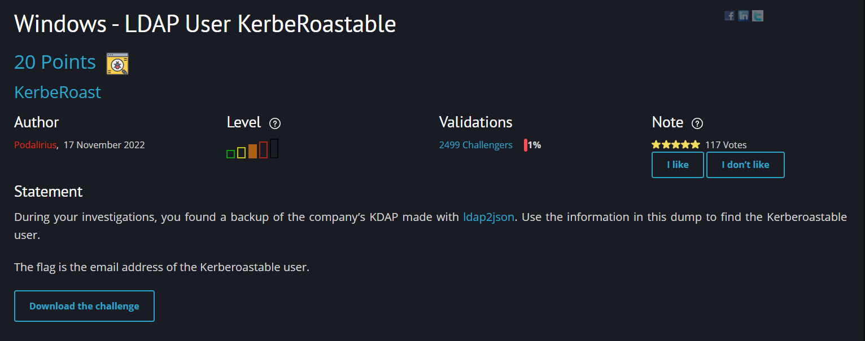This screenshot has width=865, height=341.
Task: Open the KerbeRoast category link
Action: (x=58, y=92)
